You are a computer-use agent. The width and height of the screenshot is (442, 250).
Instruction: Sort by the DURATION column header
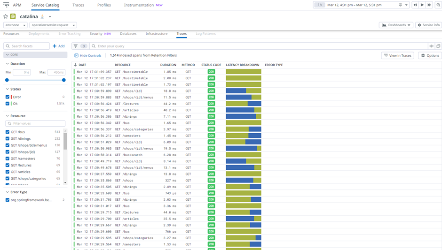click(168, 65)
